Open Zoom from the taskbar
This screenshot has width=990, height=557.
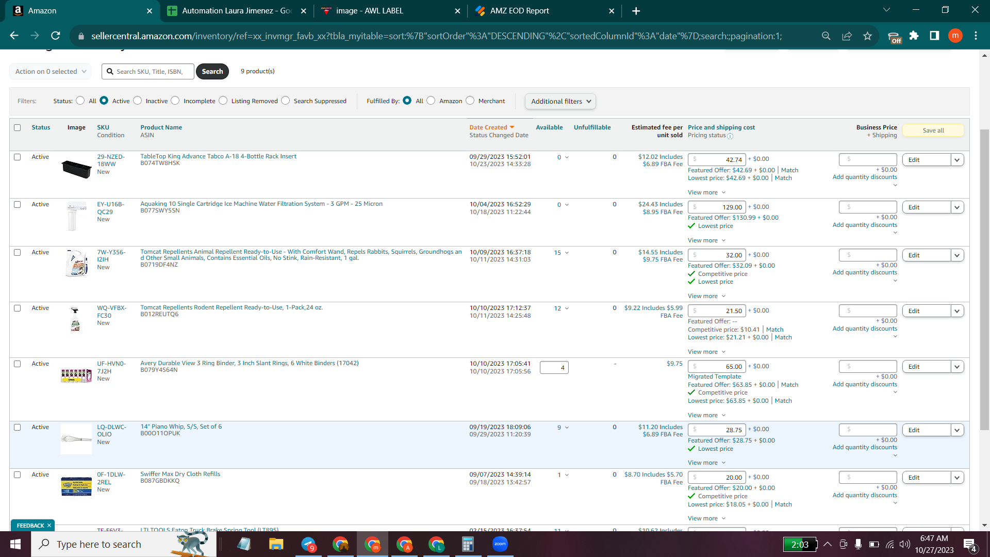pos(500,544)
